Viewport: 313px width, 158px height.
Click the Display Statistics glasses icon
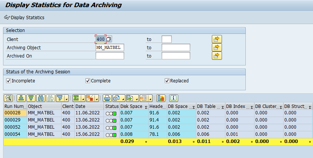tap(7, 18)
